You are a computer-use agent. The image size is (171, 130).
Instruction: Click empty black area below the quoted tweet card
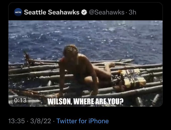tap(85, 111)
